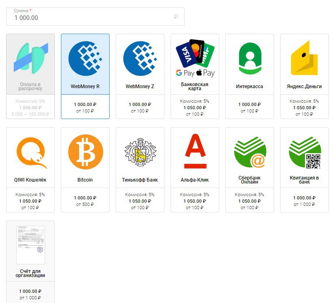The width and height of the screenshot is (335, 303).
Task: Select the Bitcoin logo
Action: point(85,152)
